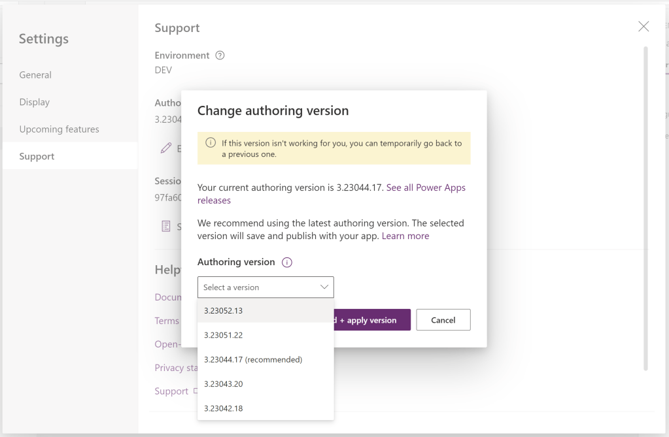Click the pencil edit icon under Authoring version
Viewport: 669px width, 437px height.
click(166, 148)
